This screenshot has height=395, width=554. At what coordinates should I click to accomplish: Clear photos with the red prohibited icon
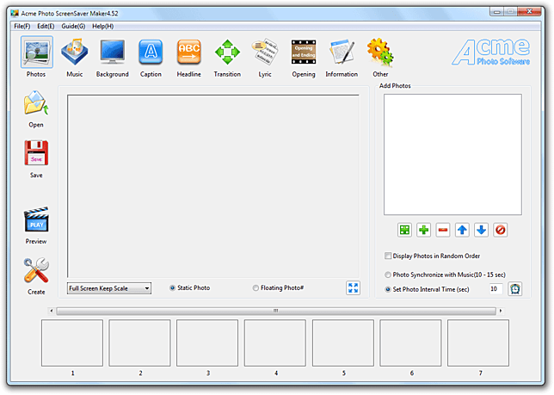coord(501,230)
